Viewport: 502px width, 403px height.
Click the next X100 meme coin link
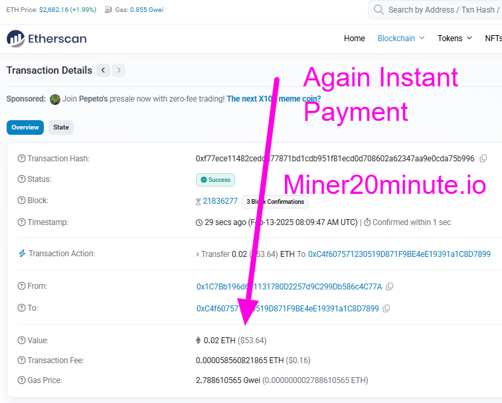pyautogui.click(x=274, y=99)
